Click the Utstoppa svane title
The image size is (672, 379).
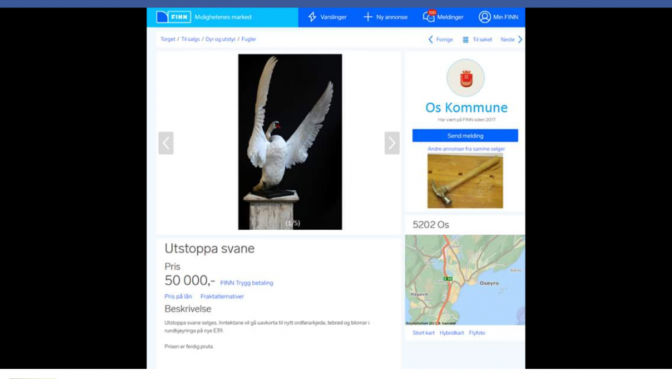point(210,249)
